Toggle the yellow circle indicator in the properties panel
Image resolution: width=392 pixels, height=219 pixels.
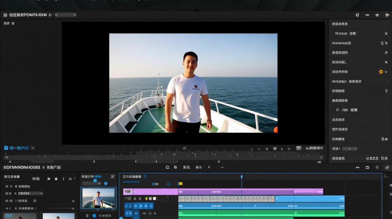pyautogui.click(x=381, y=72)
